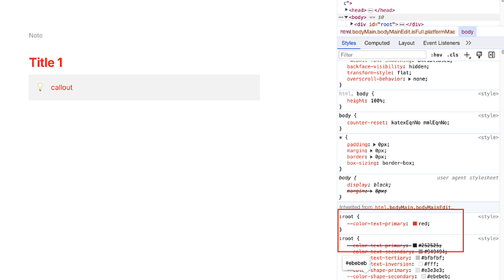Select the html.bodyMain breadcrumb
The image size is (504, 280).
click(397, 32)
